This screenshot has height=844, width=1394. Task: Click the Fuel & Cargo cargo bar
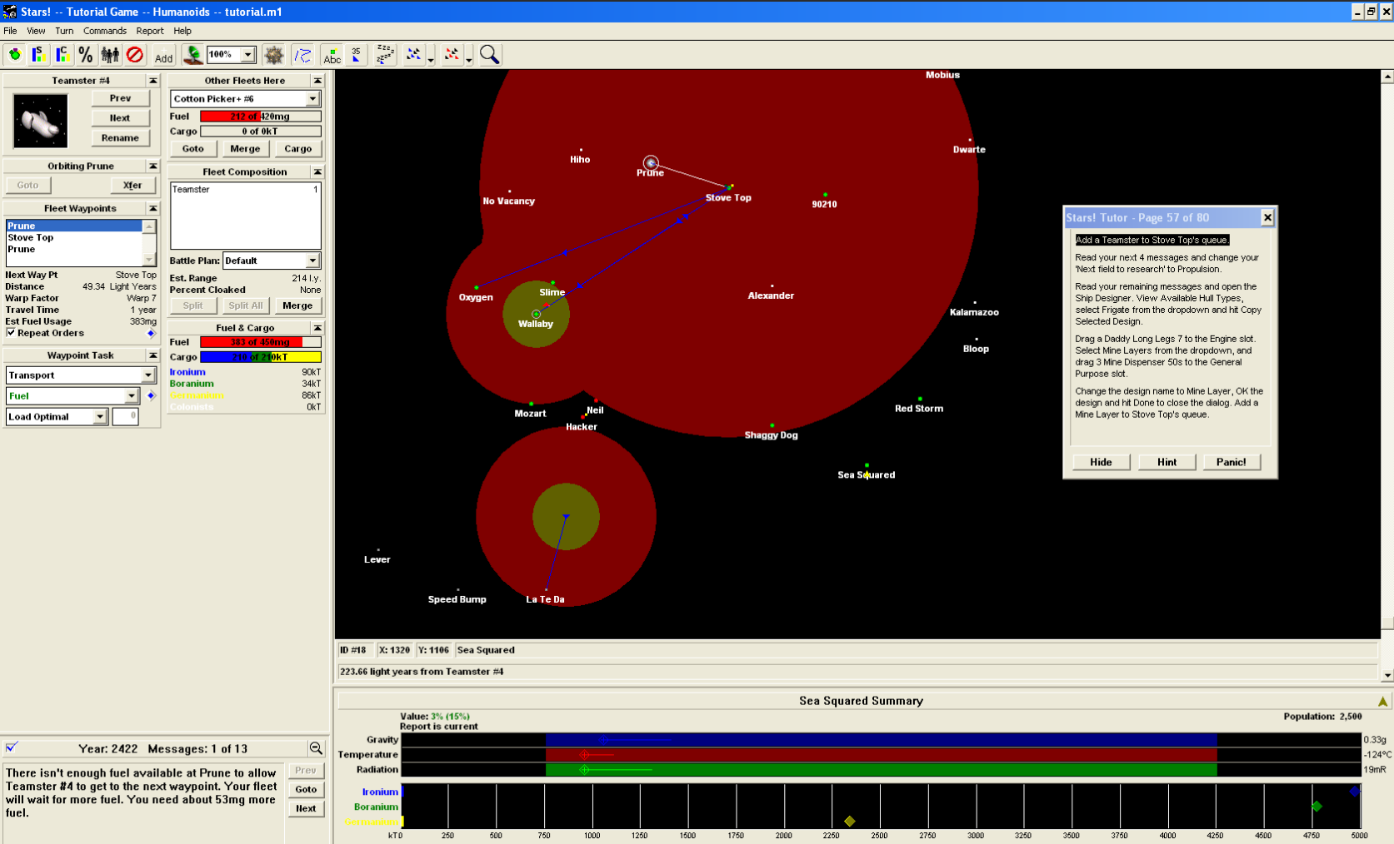(260, 357)
